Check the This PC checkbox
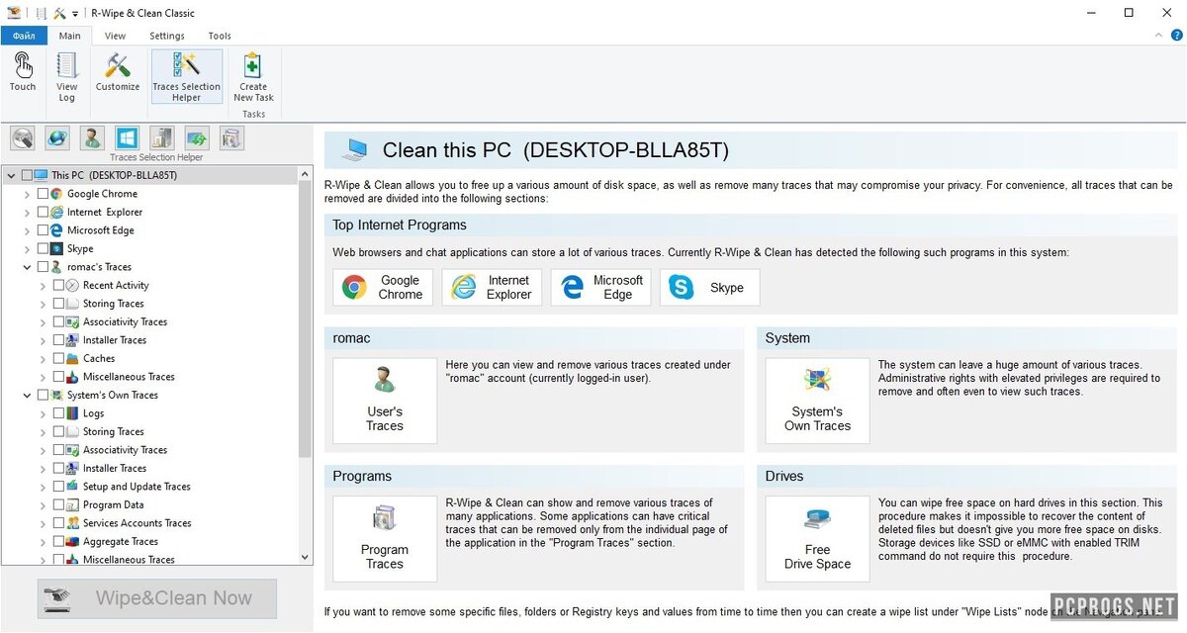Viewport: 1187px width, 633px height. coord(27,175)
